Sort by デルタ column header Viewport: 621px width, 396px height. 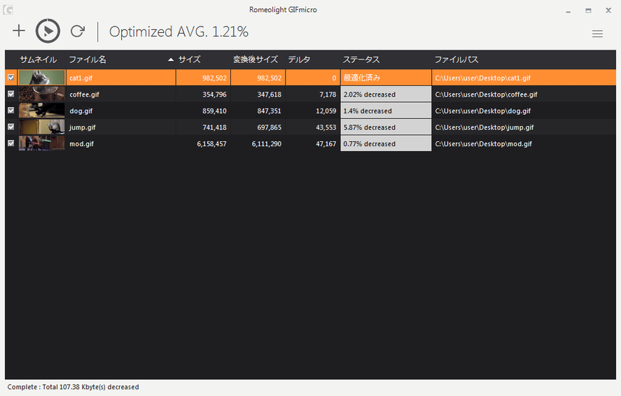pos(299,59)
